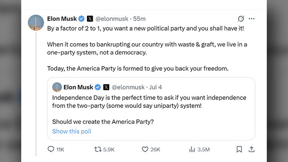Share post using the upload arrow icon
Screen dimensions: 288x162
[252, 149]
